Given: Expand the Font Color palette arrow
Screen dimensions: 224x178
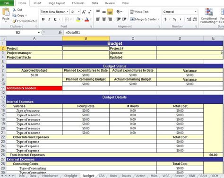Looking at the screenshot, I should coord(91,19).
